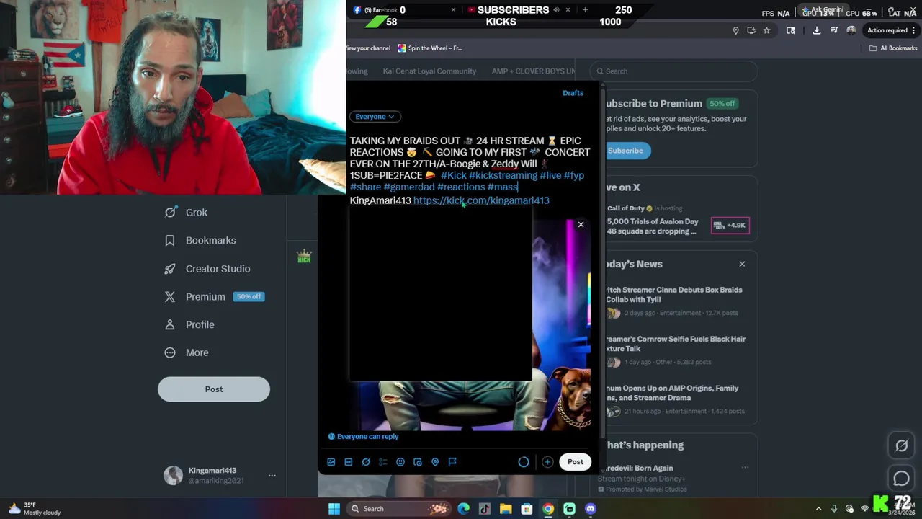This screenshot has height=519, width=922.
Task: Click the +4.9K Call of Duty badge
Action: [x=730, y=226]
